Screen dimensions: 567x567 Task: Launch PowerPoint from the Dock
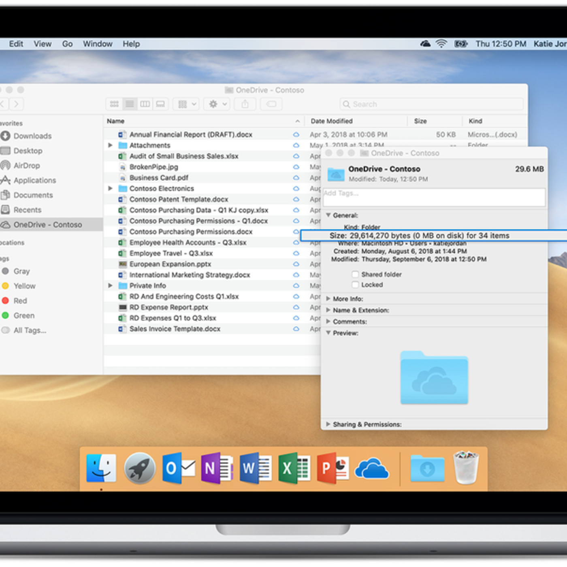[333, 468]
